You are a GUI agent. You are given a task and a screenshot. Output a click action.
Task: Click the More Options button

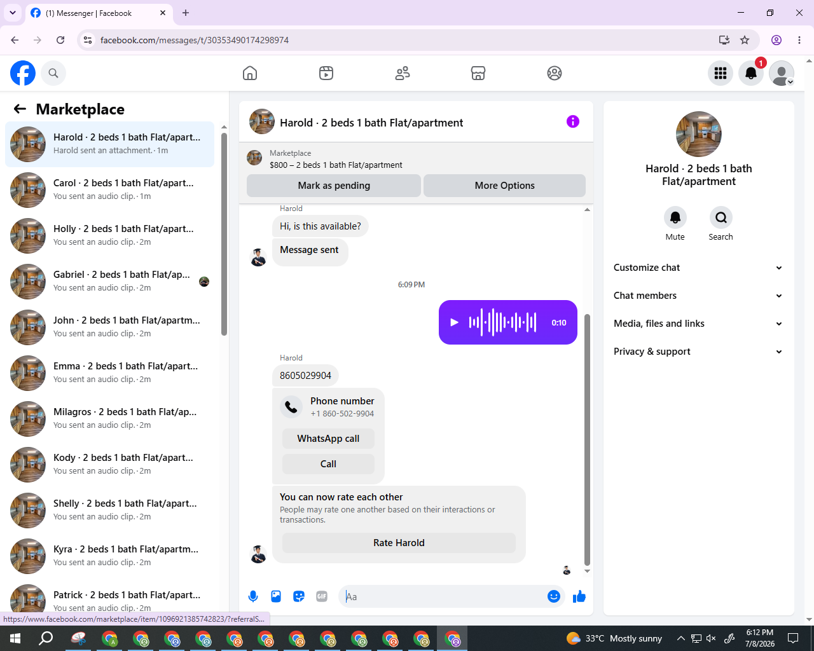504,186
